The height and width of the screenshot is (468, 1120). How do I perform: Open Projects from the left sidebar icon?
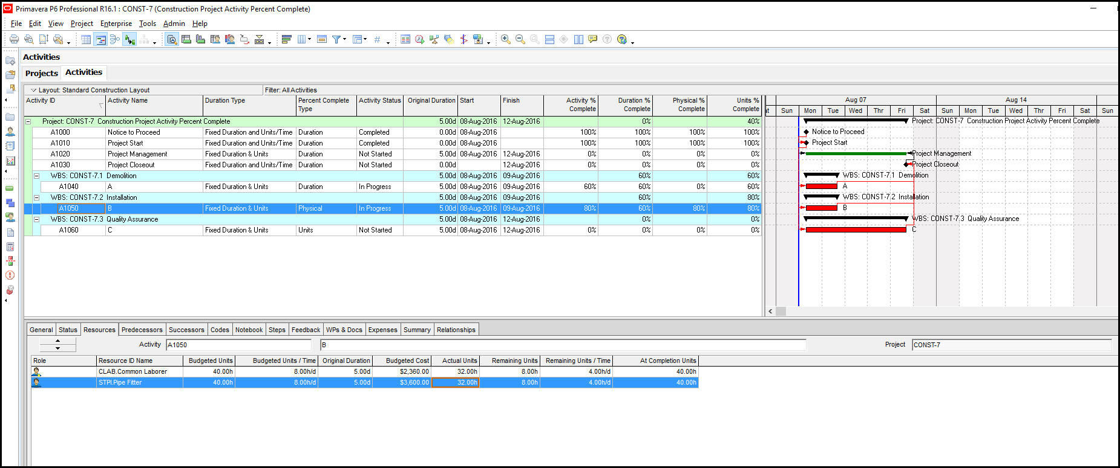(x=10, y=117)
